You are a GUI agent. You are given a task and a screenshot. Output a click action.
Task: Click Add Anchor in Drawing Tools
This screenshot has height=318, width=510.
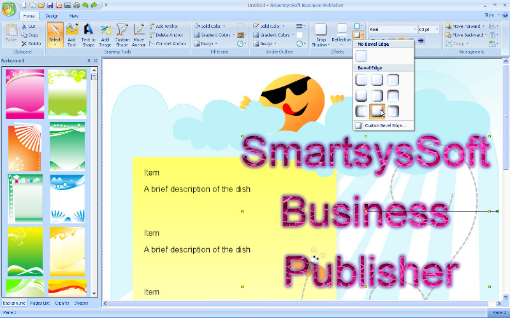[x=164, y=26]
